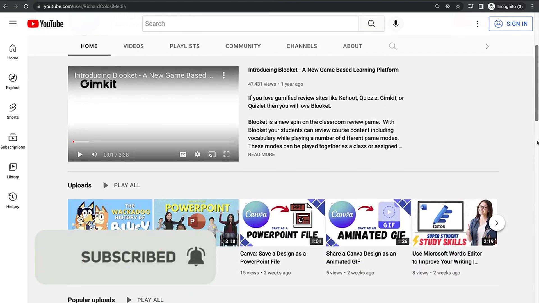Open the Library sidebar item
The height and width of the screenshot is (303, 539).
click(13, 171)
